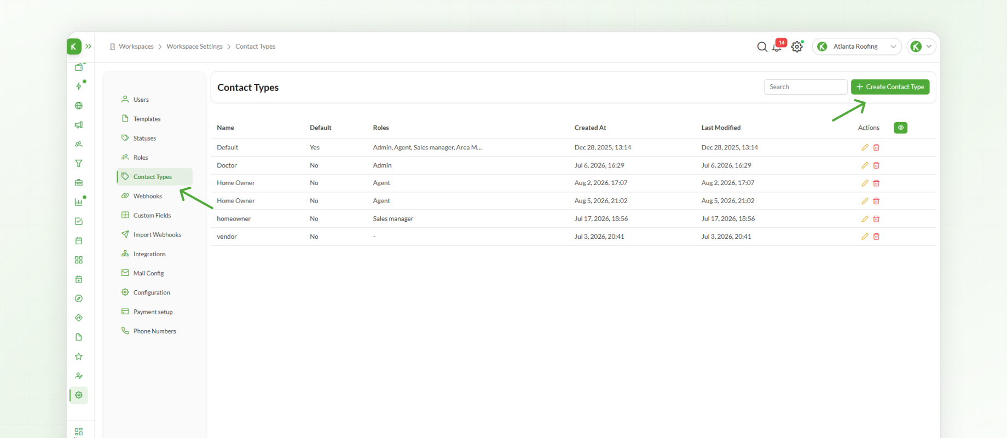Click the Create Contact Type button
The image size is (1007, 438).
click(890, 87)
